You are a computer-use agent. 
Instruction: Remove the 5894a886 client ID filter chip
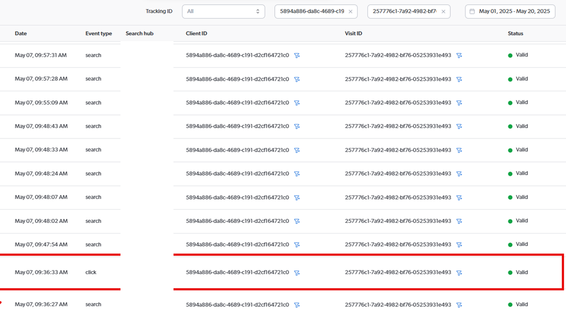[351, 12]
